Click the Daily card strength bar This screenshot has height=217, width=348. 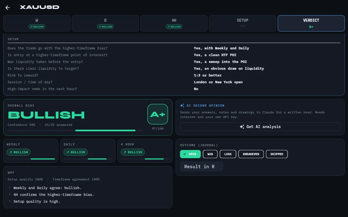88,159
